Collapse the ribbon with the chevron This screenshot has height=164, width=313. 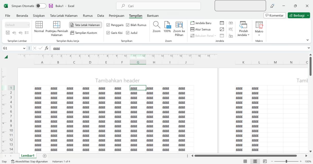click(x=308, y=40)
